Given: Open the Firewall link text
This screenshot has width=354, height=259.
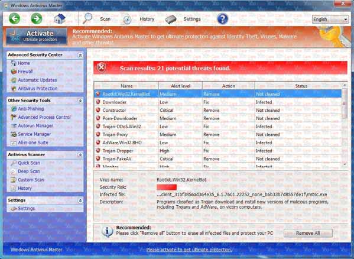Looking at the screenshot, I should pyautogui.click(x=25, y=72).
